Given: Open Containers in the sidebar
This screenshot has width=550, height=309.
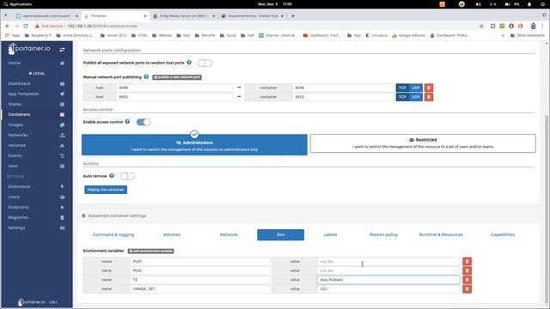Looking at the screenshot, I should tap(19, 114).
